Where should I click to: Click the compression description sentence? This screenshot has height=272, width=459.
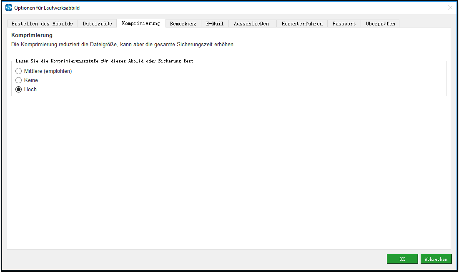[x=123, y=44]
